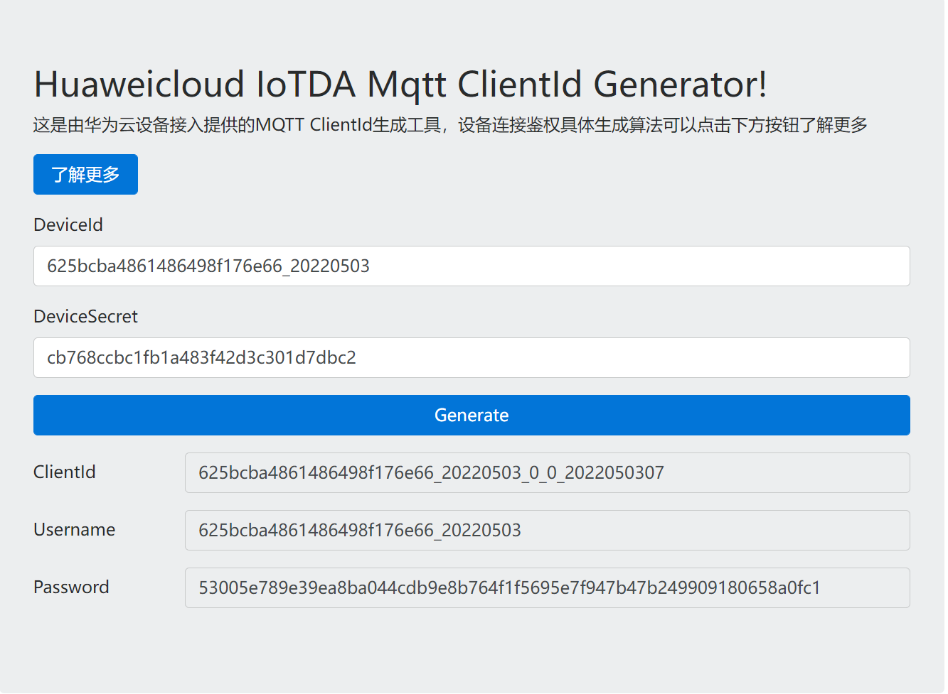Focus the DeviceId input field
The image size is (948, 694).
472,266
